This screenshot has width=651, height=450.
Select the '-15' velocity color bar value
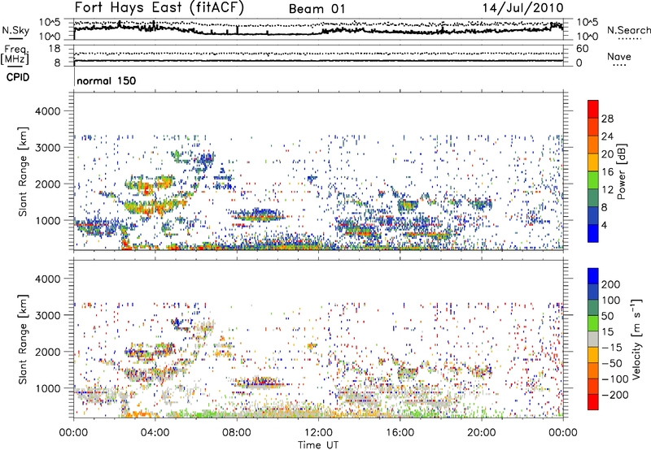pos(612,348)
